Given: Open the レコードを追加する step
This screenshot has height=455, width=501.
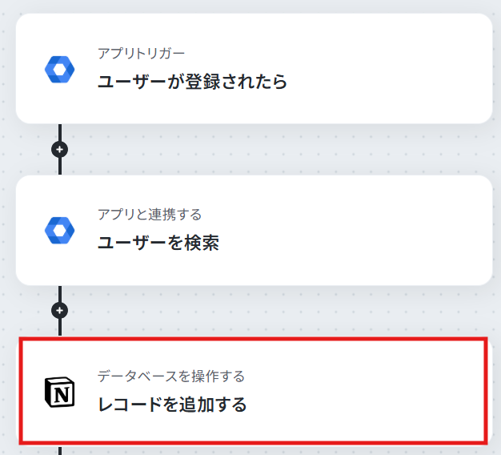Looking at the screenshot, I should click(172, 405).
